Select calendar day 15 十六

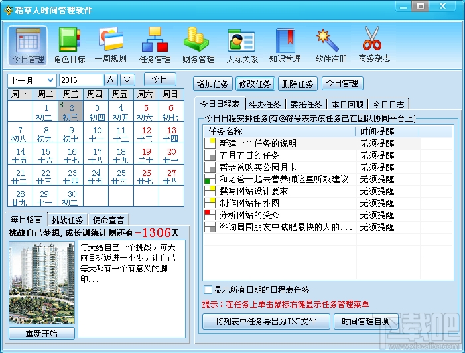tap(45, 155)
